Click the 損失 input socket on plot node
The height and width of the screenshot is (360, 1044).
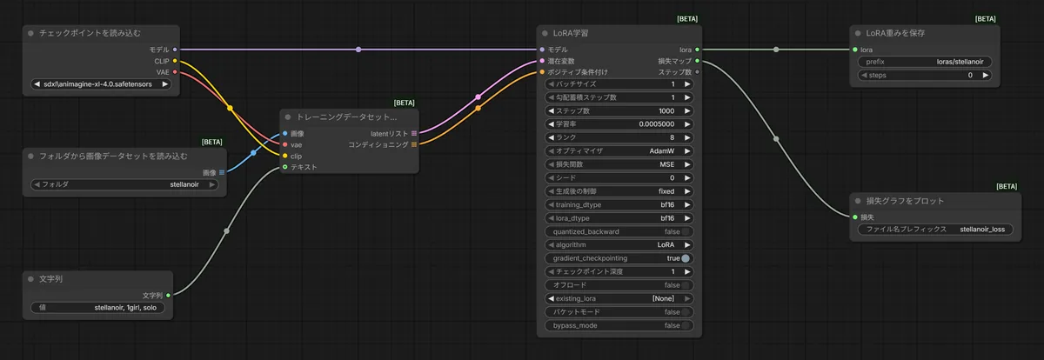(x=855, y=217)
